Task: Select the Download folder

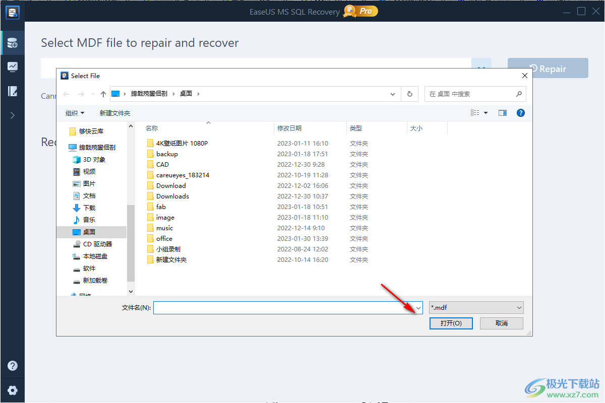Action: point(166,186)
